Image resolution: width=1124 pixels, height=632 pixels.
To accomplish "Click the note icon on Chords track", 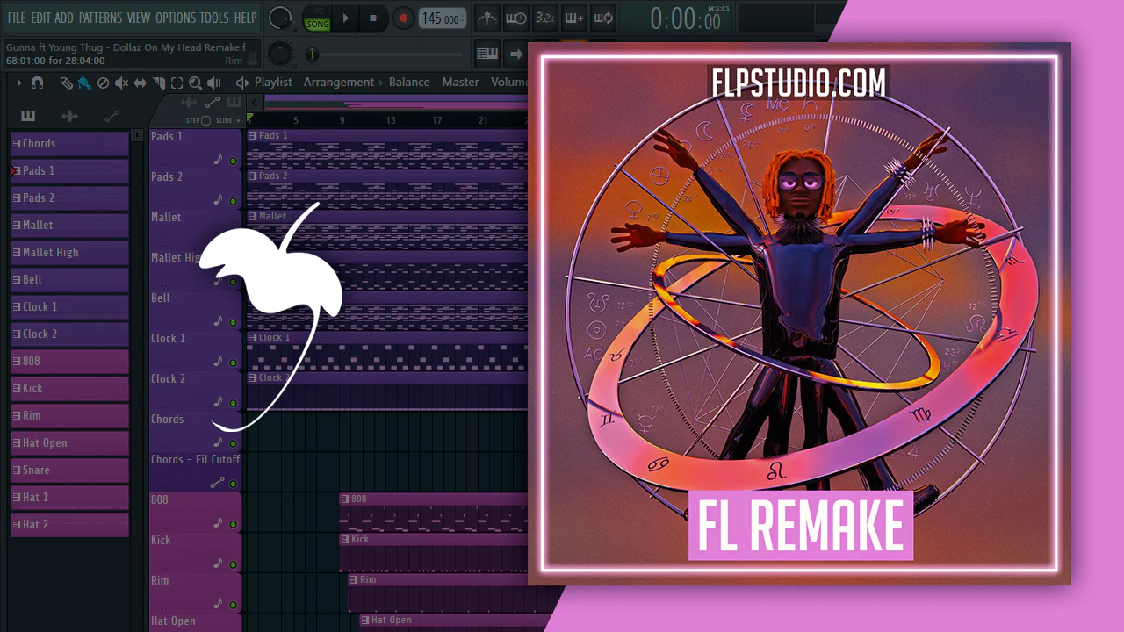I will pyautogui.click(x=218, y=442).
